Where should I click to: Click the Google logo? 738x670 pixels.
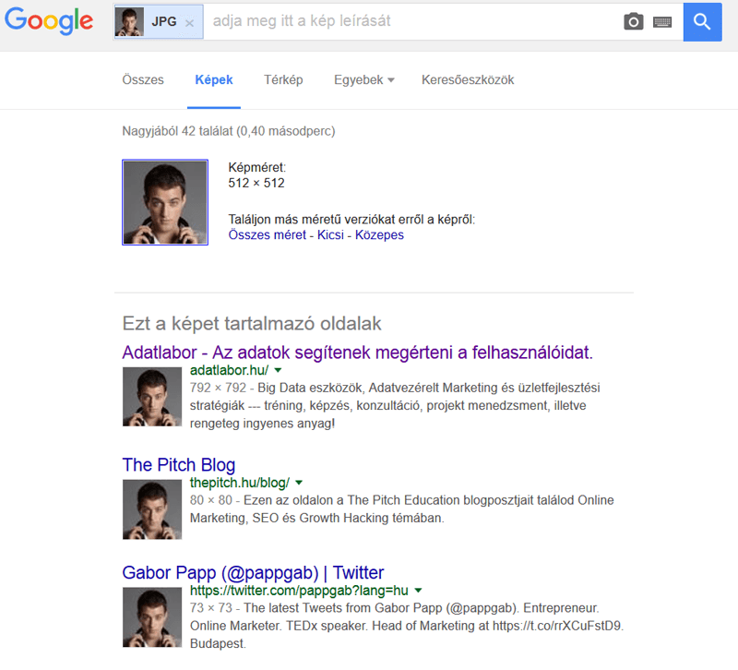pyautogui.click(x=49, y=21)
